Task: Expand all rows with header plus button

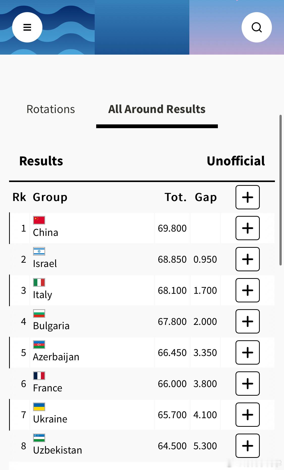Action: tap(248, 197)
